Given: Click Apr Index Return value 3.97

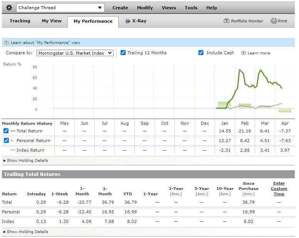Looking at the screenshot, I should coord(285,150).
